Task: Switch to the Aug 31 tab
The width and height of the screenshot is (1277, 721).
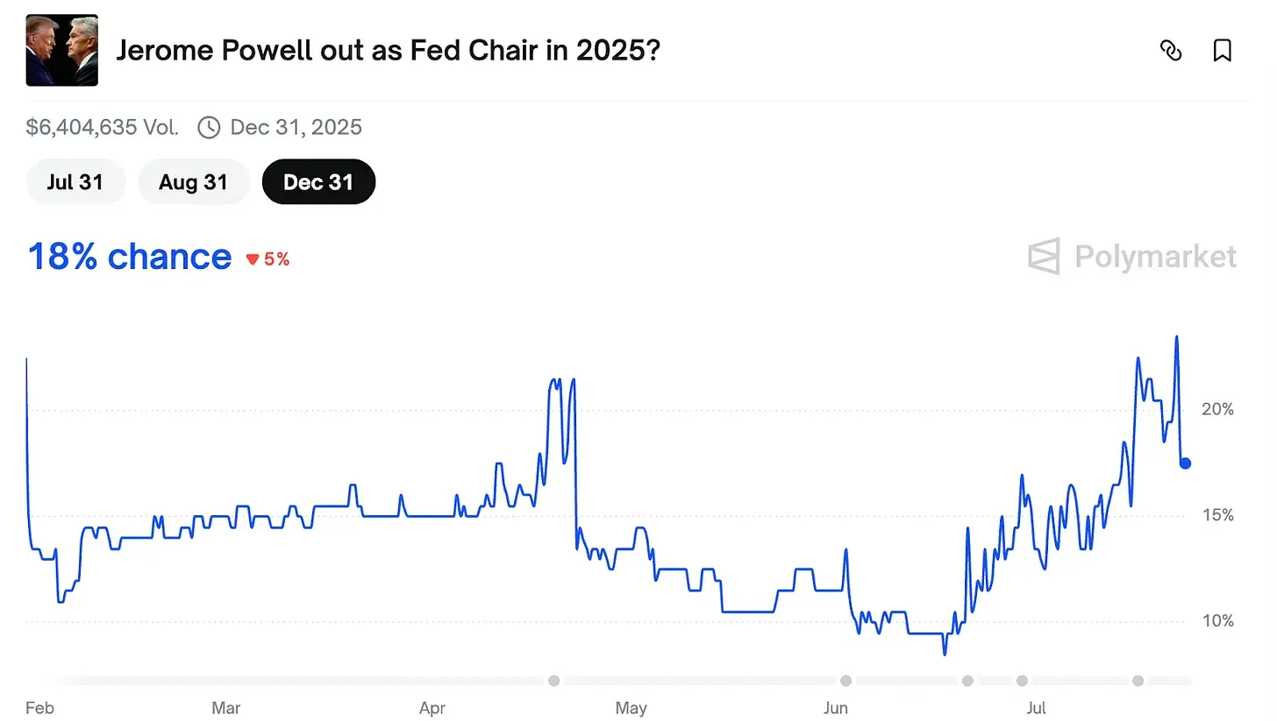Action: [194, 181]
